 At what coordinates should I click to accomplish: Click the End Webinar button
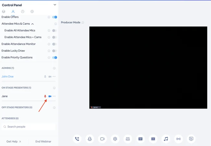43,141
